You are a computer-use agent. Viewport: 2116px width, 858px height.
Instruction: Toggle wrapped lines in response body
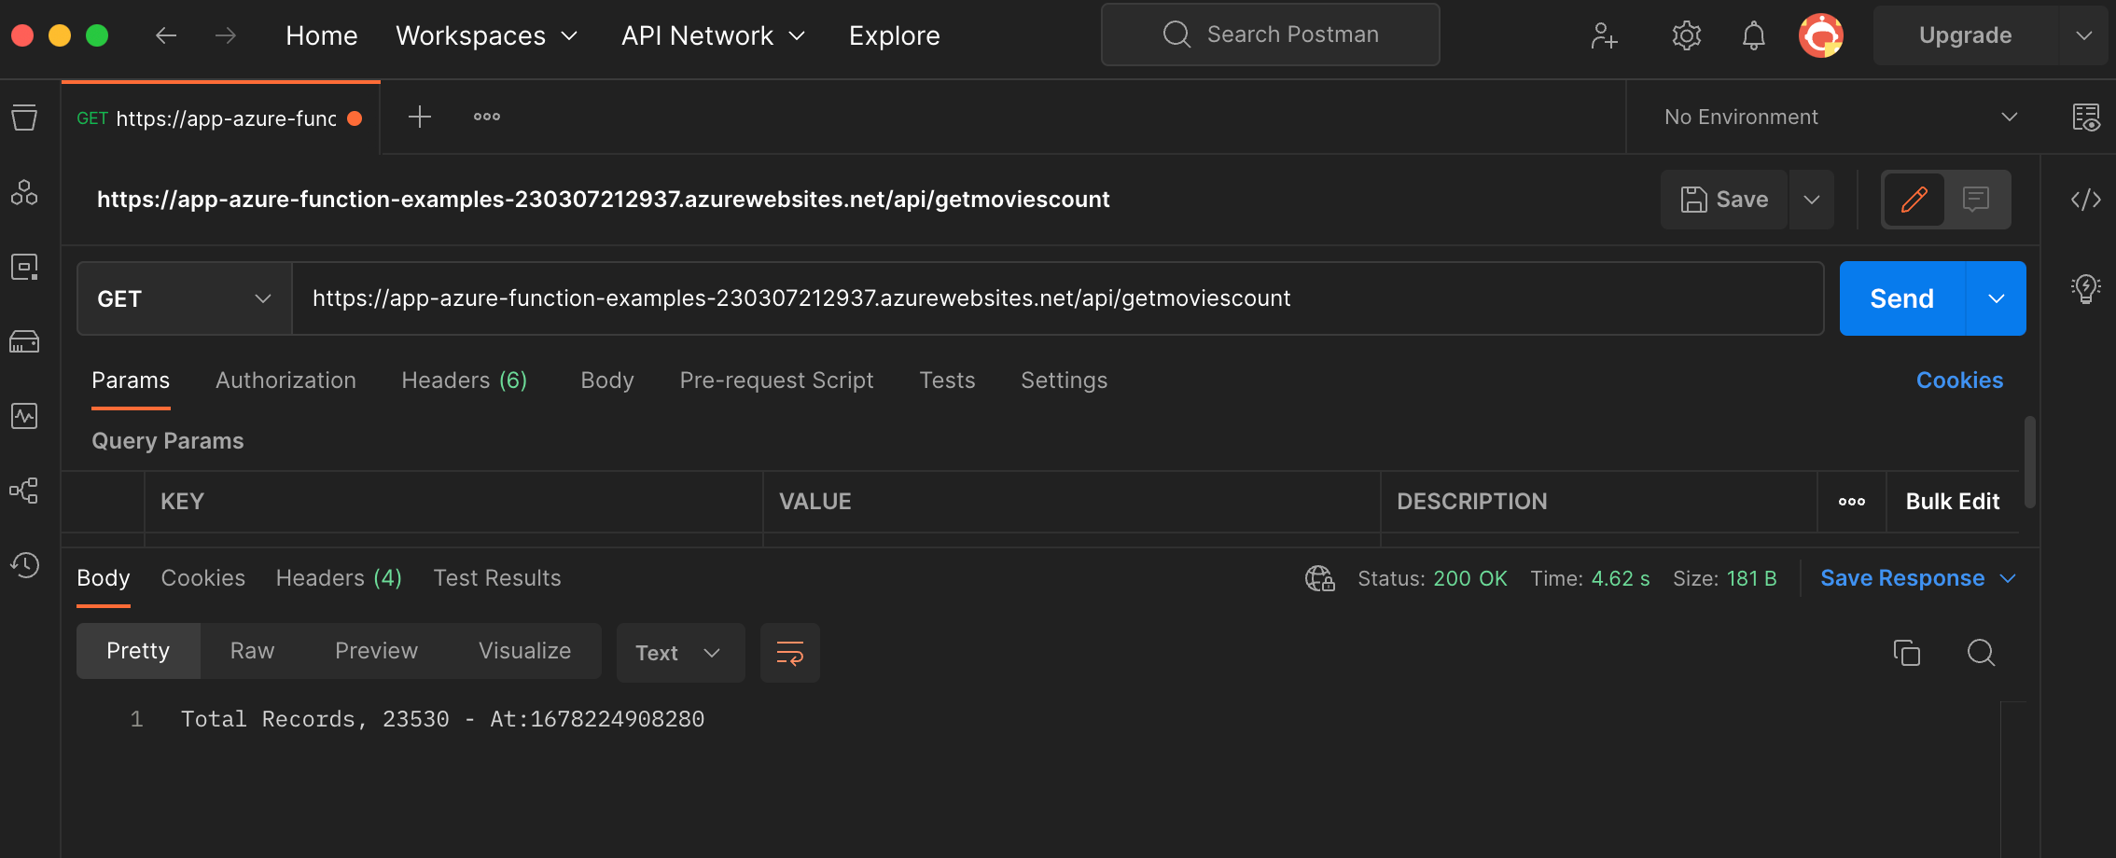(x=789, y=653)
